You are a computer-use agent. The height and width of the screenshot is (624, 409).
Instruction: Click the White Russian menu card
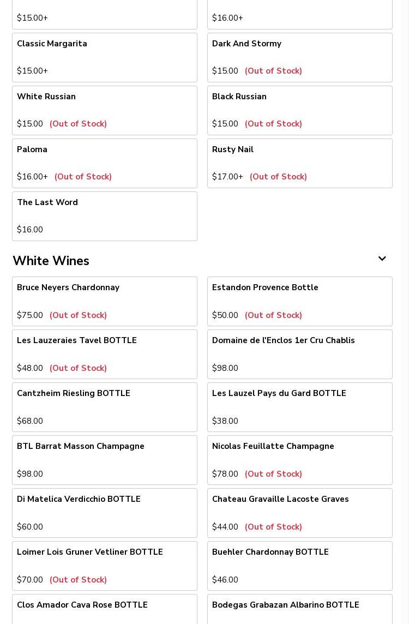105,110
